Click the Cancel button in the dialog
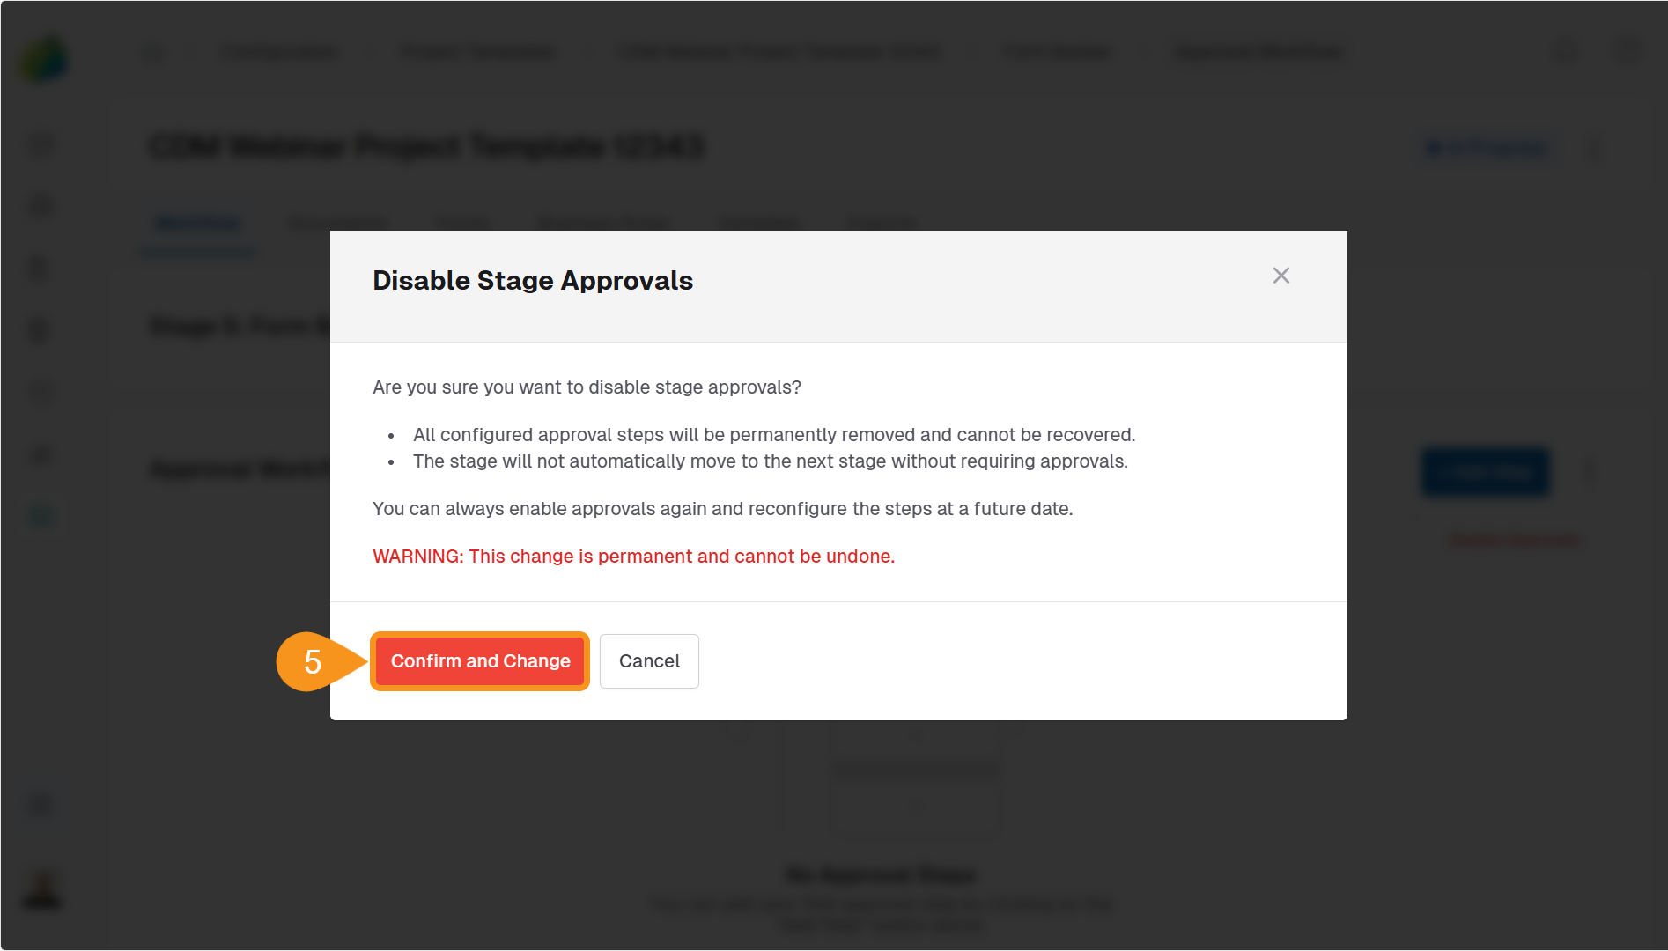The width and height of the screenshot is (1668, 951). click(x=649, y=661)
